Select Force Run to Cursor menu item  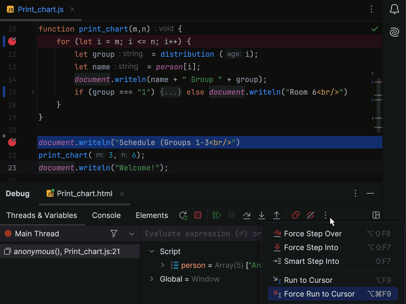(319, 294)
